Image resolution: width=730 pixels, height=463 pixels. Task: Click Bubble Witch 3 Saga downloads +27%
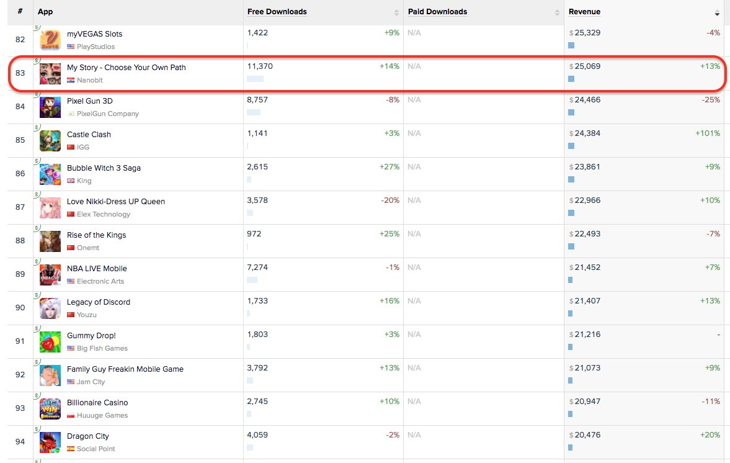[389, 167]
